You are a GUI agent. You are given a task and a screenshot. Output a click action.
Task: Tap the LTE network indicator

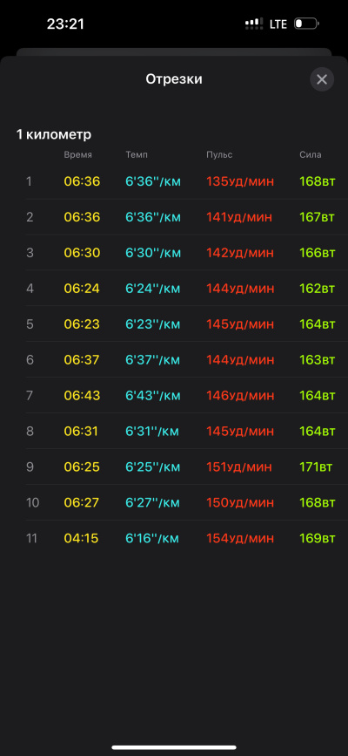point(278,24)
